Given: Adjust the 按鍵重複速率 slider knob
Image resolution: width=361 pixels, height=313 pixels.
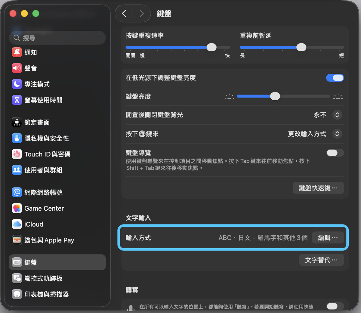Looking at the screenshot, I should 211,47.
